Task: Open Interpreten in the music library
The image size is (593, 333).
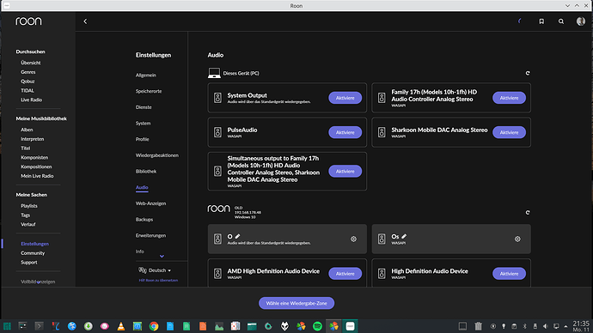Action: click(32, 139)
